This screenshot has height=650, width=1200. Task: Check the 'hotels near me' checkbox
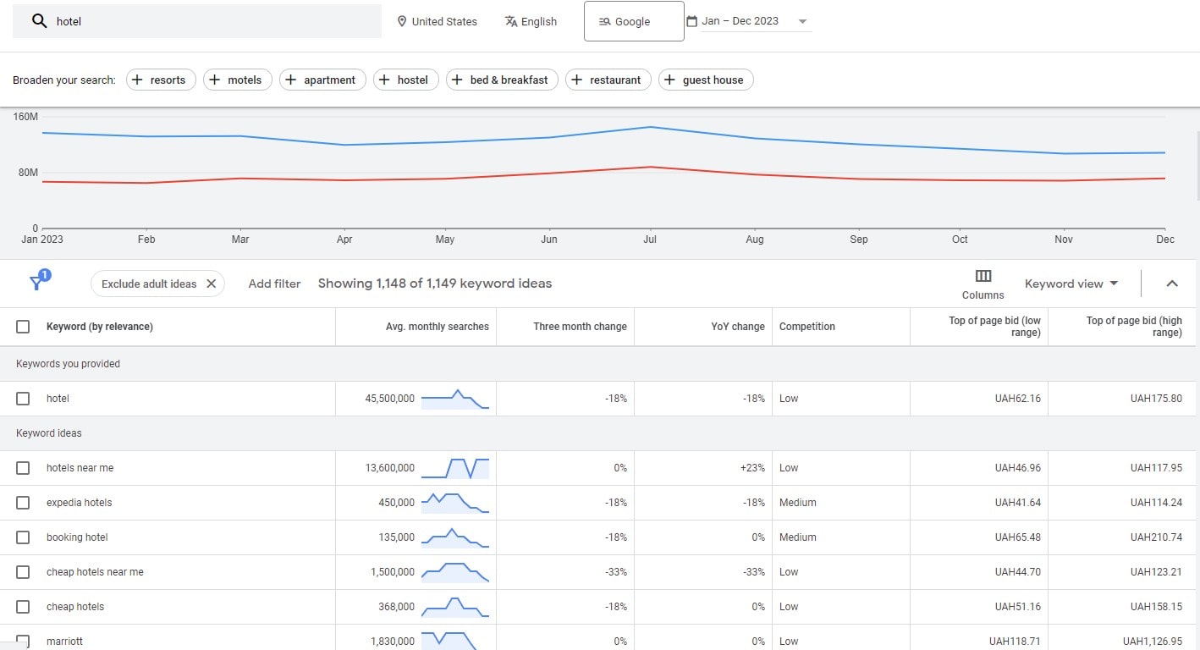point(23,468)
